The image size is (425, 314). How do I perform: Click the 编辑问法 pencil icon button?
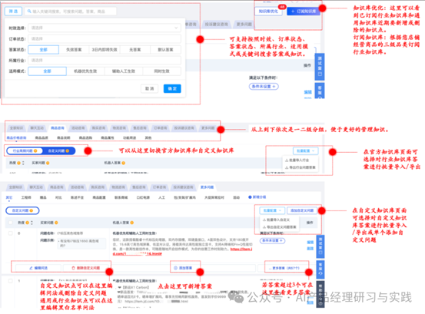31,268
